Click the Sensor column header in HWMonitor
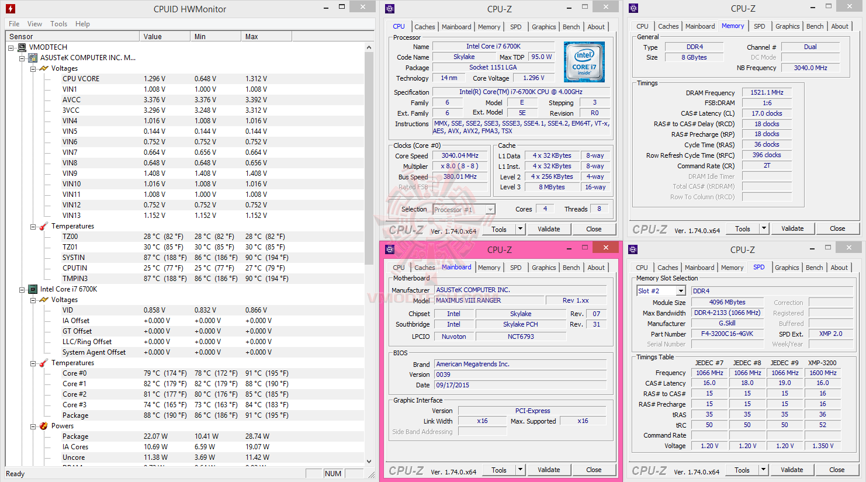This screenshot has height=482, width=866. point(72,36)
